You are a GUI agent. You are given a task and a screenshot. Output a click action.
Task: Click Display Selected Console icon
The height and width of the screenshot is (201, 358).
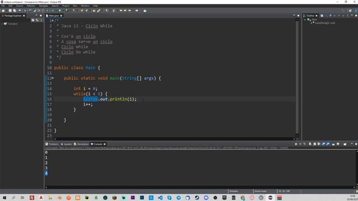(x=338, y=144)
